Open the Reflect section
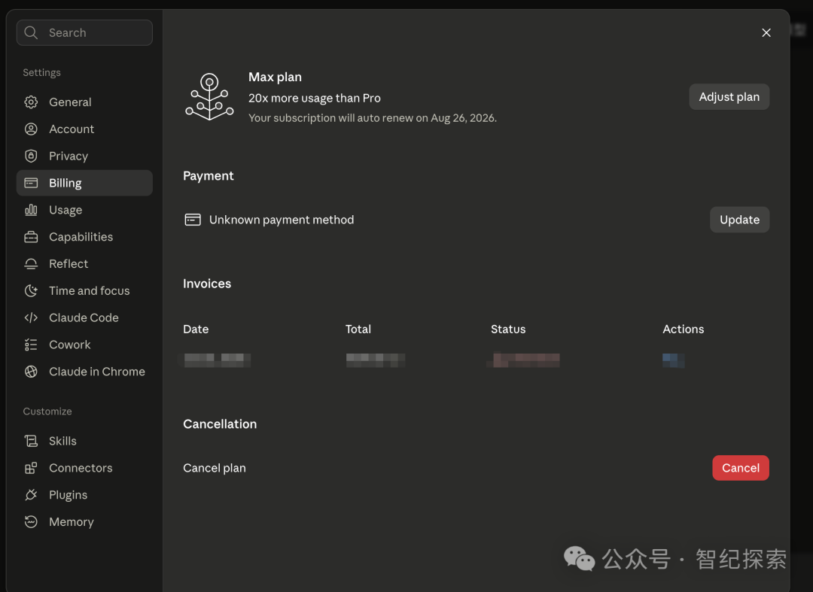This screenshot has width=813, height=592. coord(84,263)
